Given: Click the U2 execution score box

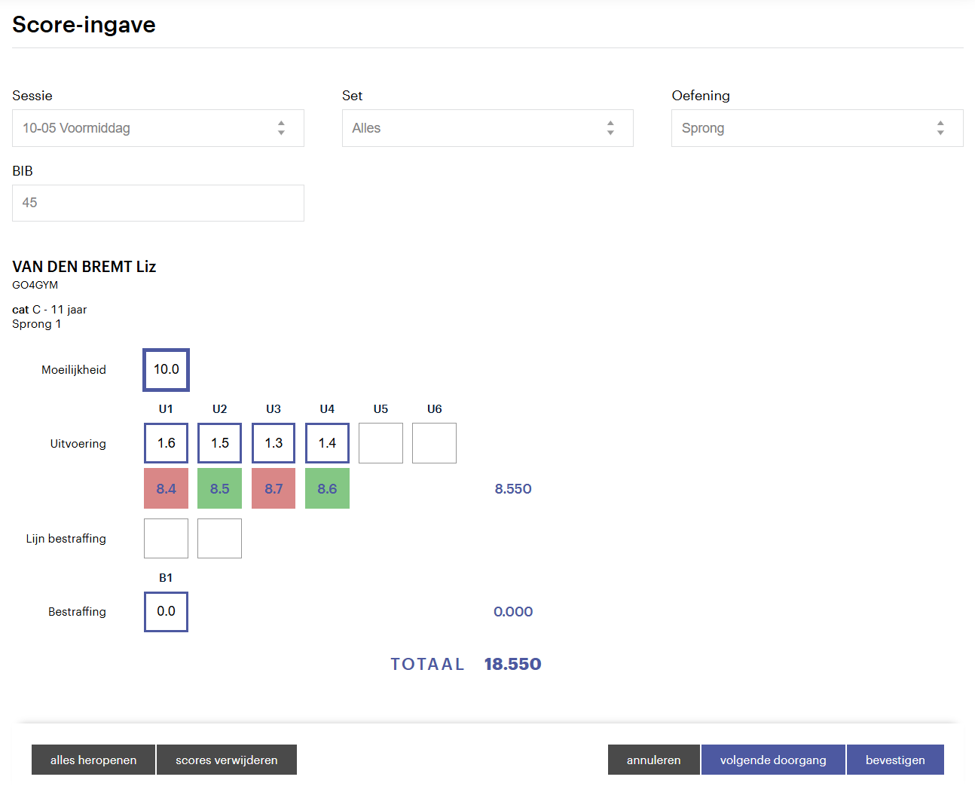Looking at the screenshot, I should click(x=219, y=443).
